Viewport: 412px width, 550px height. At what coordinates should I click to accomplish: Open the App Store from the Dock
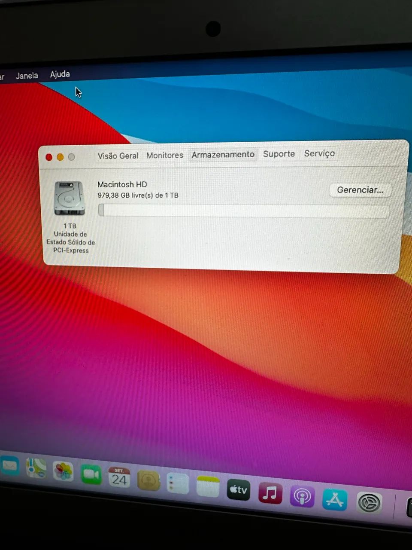[335, 500]
